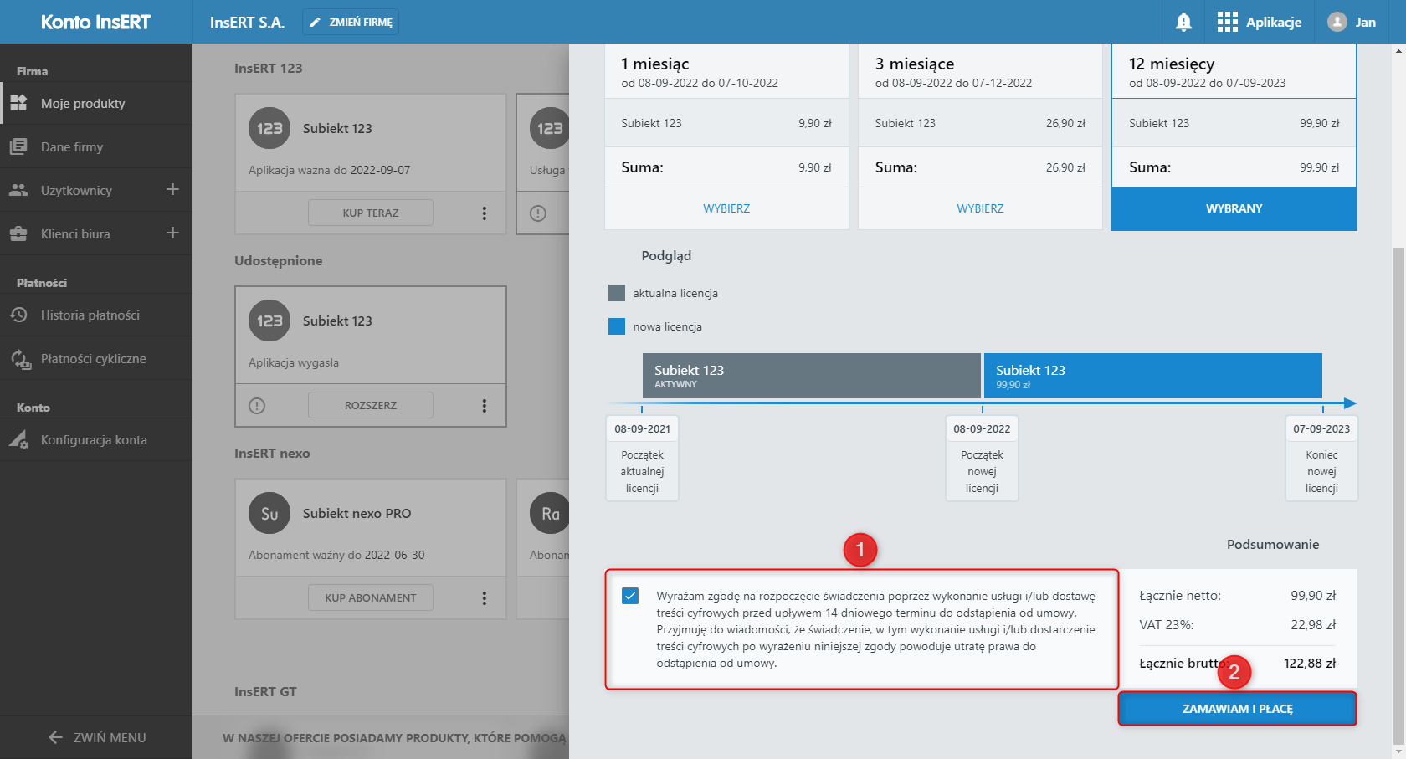The height and width of the screenshot is (759, 1406).
Task: Click the Historia płatności clock icon
Action: coord(18,315)
